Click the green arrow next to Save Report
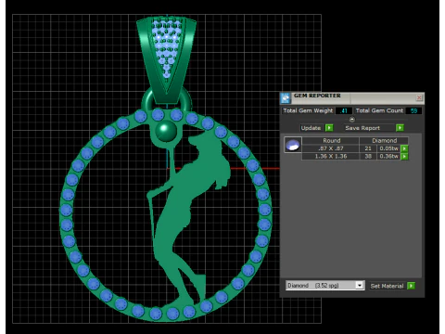This screenshot has height=334, width=445. click(x=400, y=128)
